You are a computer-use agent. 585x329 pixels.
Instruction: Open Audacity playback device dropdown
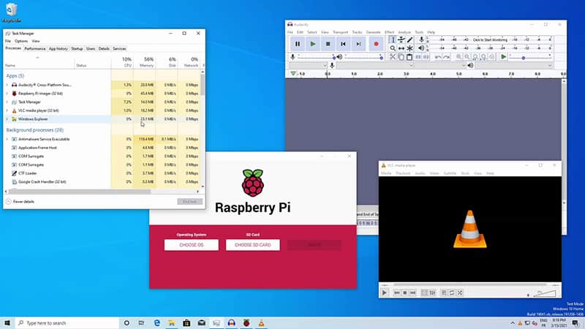tap(513, 66)
